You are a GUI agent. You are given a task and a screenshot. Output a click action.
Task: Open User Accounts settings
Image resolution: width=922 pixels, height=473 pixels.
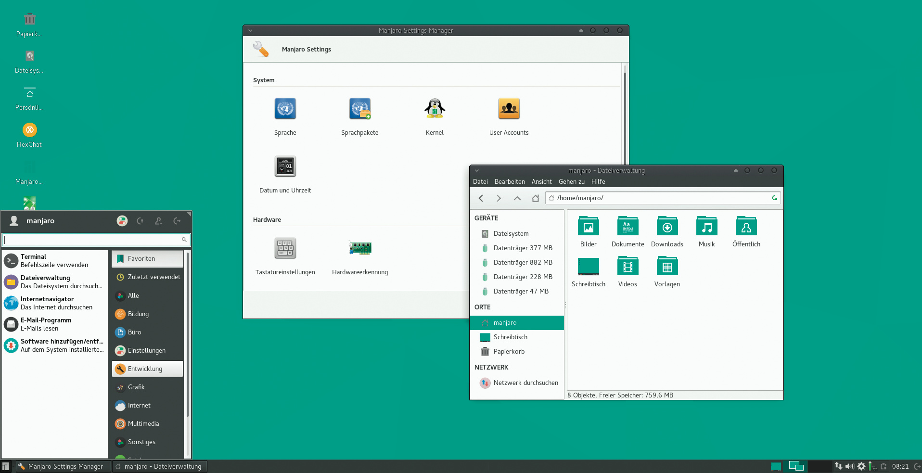pyautogui.click(x=509, y=109)
